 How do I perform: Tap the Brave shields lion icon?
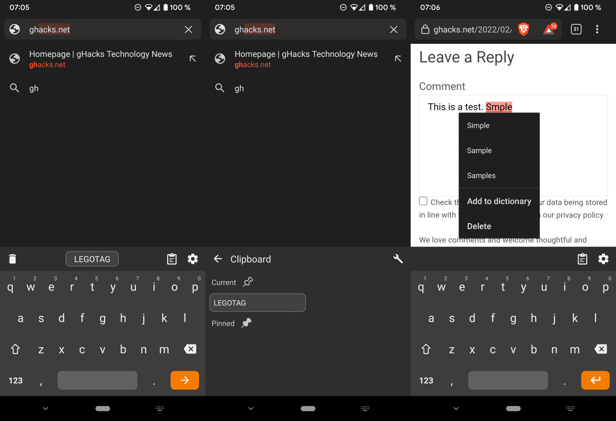(523, 29)
